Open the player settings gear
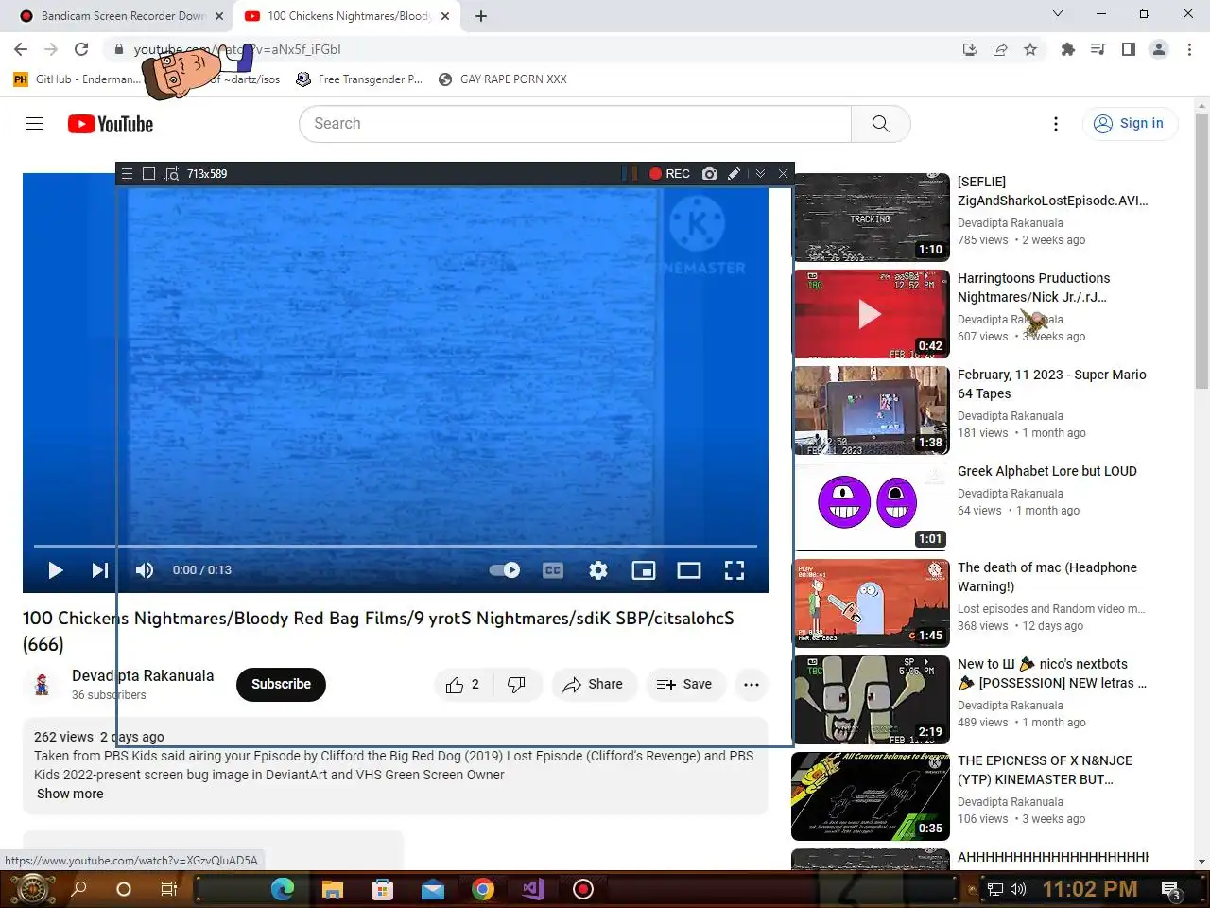The width and height of the screenshot is (1210, 908). coord(598,570)
